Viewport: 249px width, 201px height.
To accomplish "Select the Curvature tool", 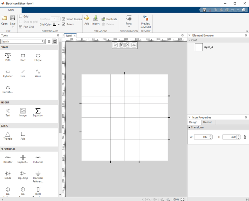I will [x=8, y=90].
